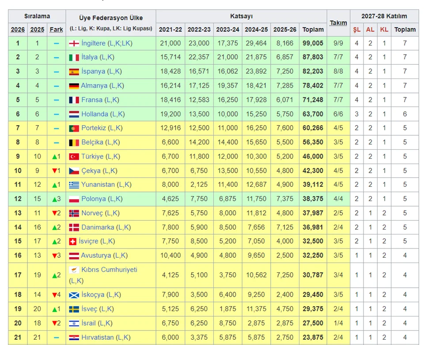Click the Israel flag icon
The height and width of the screenshot is (345, 432).
[x=74, y=323]
